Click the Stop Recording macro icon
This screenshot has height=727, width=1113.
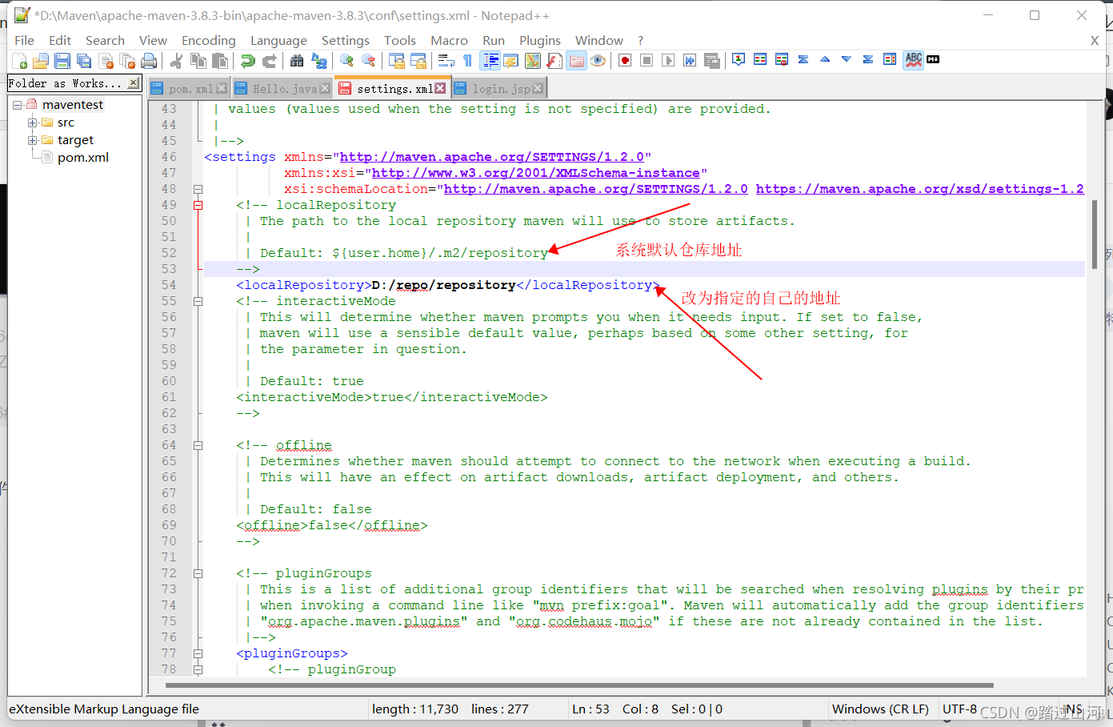click(x=647, y=61)
